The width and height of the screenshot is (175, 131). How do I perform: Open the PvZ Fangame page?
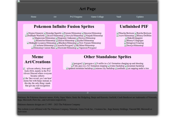click(76, 17)
